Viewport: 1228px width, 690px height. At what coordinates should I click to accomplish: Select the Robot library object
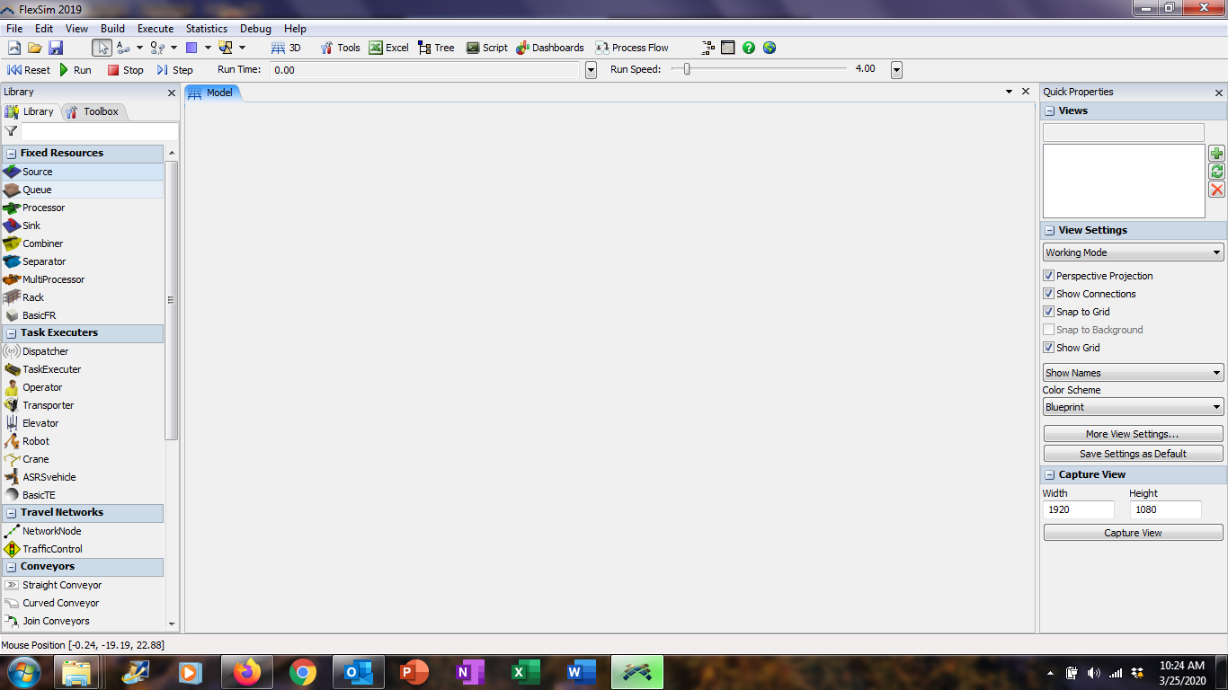point(83,441)
